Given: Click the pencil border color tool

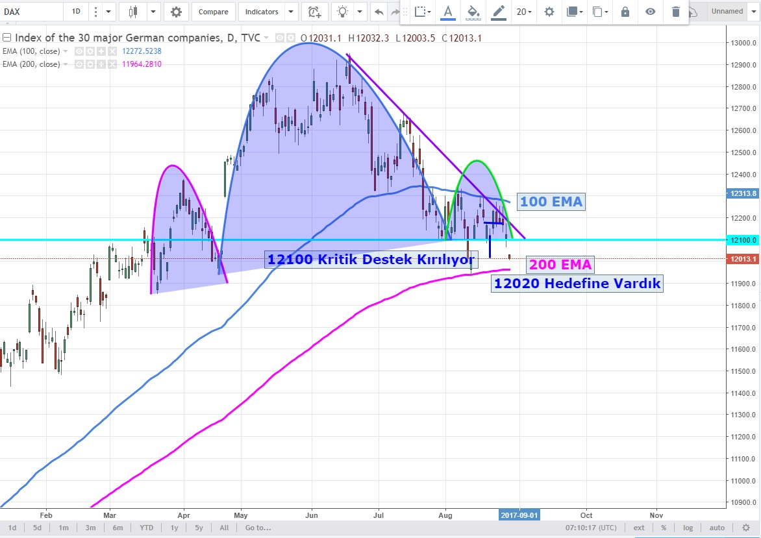Looking at the screenshot, I should [x=498, y=12].
